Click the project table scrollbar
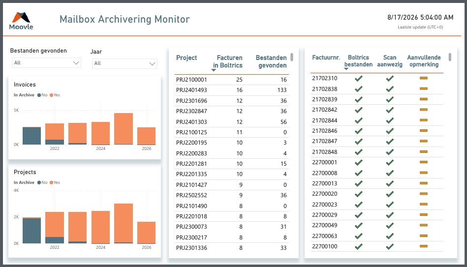This screenshot has height=267, width=467. pos(292,57)
